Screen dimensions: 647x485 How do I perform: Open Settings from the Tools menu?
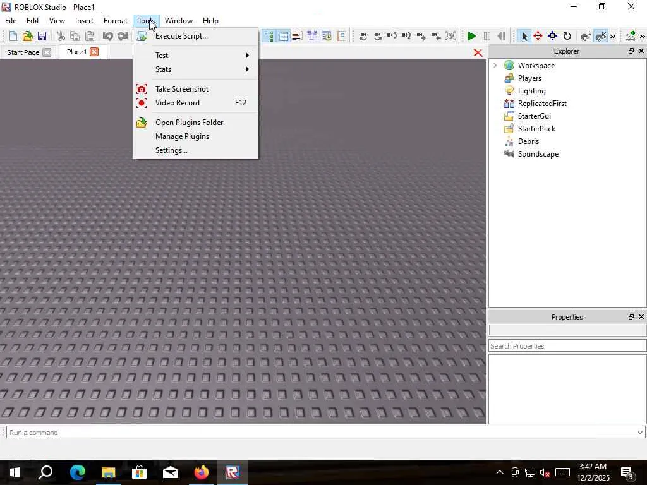[x=196, y=150]
